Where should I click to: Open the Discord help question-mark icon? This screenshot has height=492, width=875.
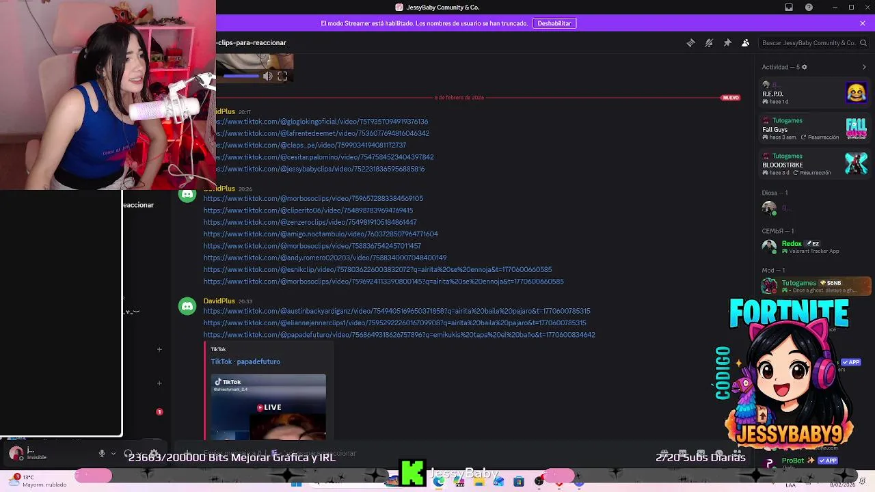click(x=809, y=8)
